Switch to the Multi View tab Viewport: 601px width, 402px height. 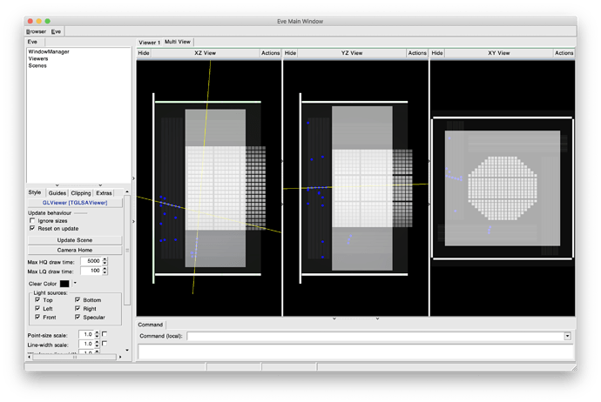pyautogui.click(x=178, y=42)
